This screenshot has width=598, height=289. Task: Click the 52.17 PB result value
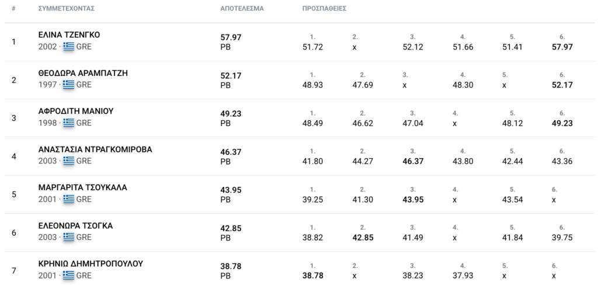(231, 75)
